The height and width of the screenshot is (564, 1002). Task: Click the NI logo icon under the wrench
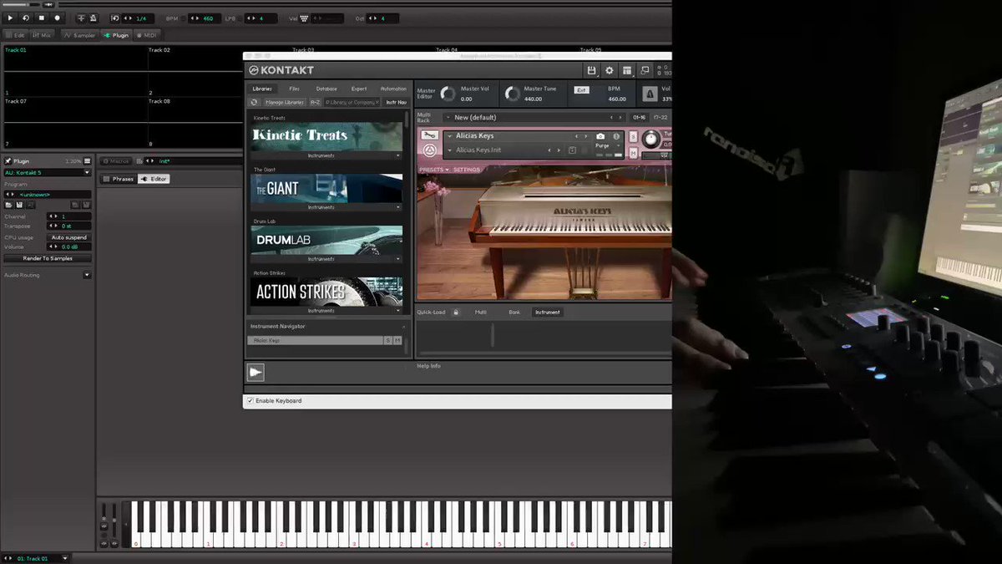[x=429, y=150]
